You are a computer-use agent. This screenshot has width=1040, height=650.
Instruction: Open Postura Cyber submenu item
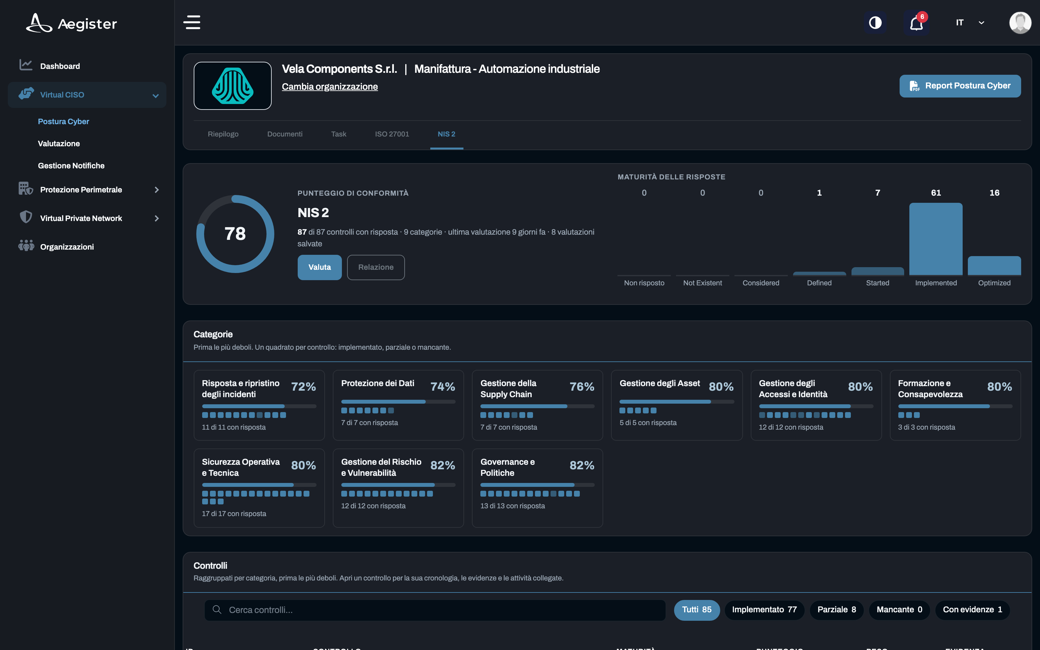click(x=64, y=121)
